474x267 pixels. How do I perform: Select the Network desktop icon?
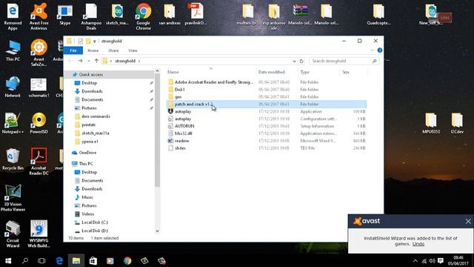(x=13, y=87)
